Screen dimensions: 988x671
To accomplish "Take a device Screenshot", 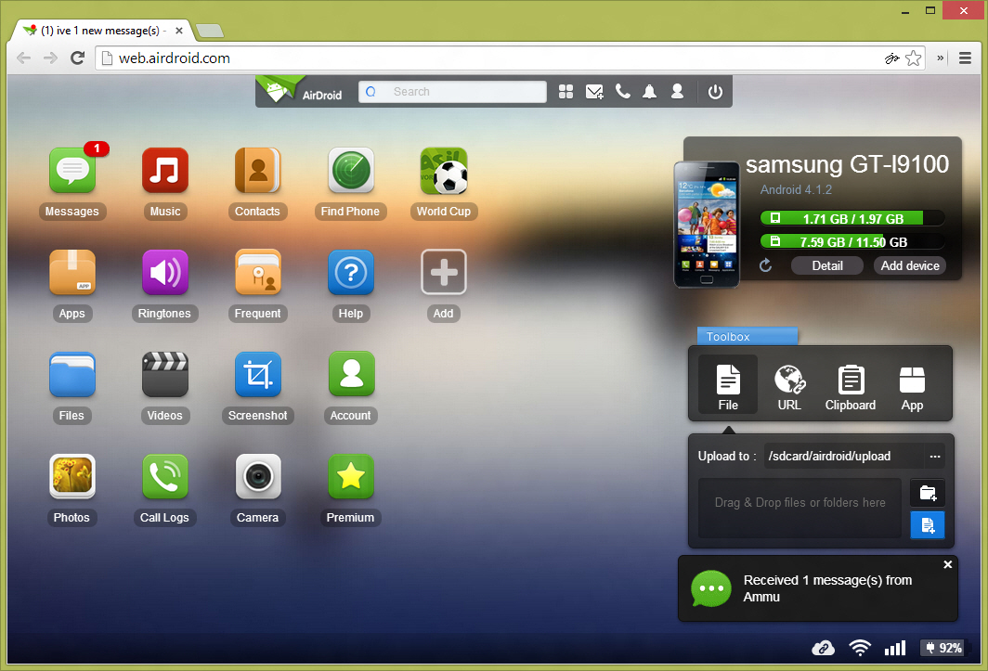I will (258, 374).
